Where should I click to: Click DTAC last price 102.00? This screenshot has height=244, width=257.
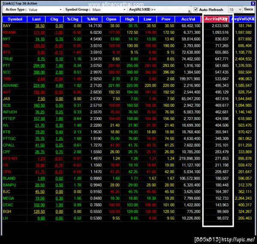tap(39, 205)
